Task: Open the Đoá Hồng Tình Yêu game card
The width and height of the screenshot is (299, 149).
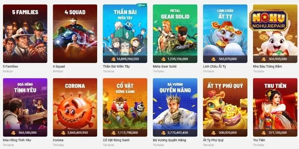Action: point(25,107)
